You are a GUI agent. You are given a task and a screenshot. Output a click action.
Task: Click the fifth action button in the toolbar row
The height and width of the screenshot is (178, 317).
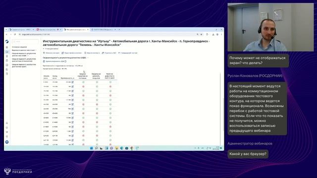(x=128, y=53)
